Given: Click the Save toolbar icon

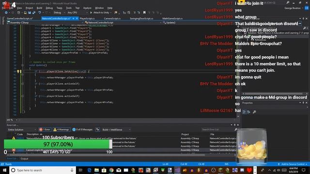Looking at the screenshot, I should [30, 13].
